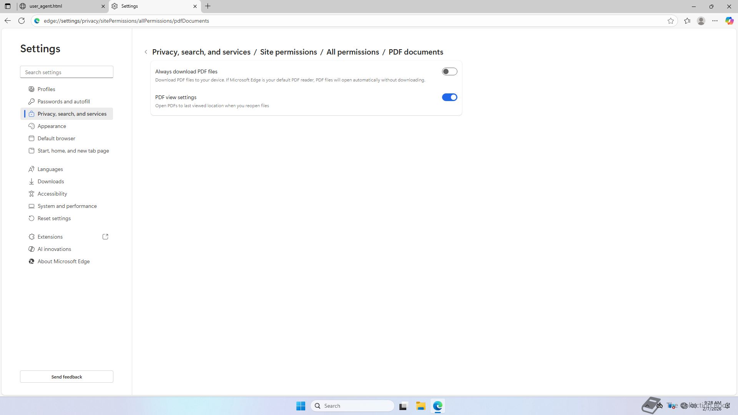The height and width of the screenshot is (415, 738).
Task: Enable Always download PDF files toggle
Action: tap(449, 71)
